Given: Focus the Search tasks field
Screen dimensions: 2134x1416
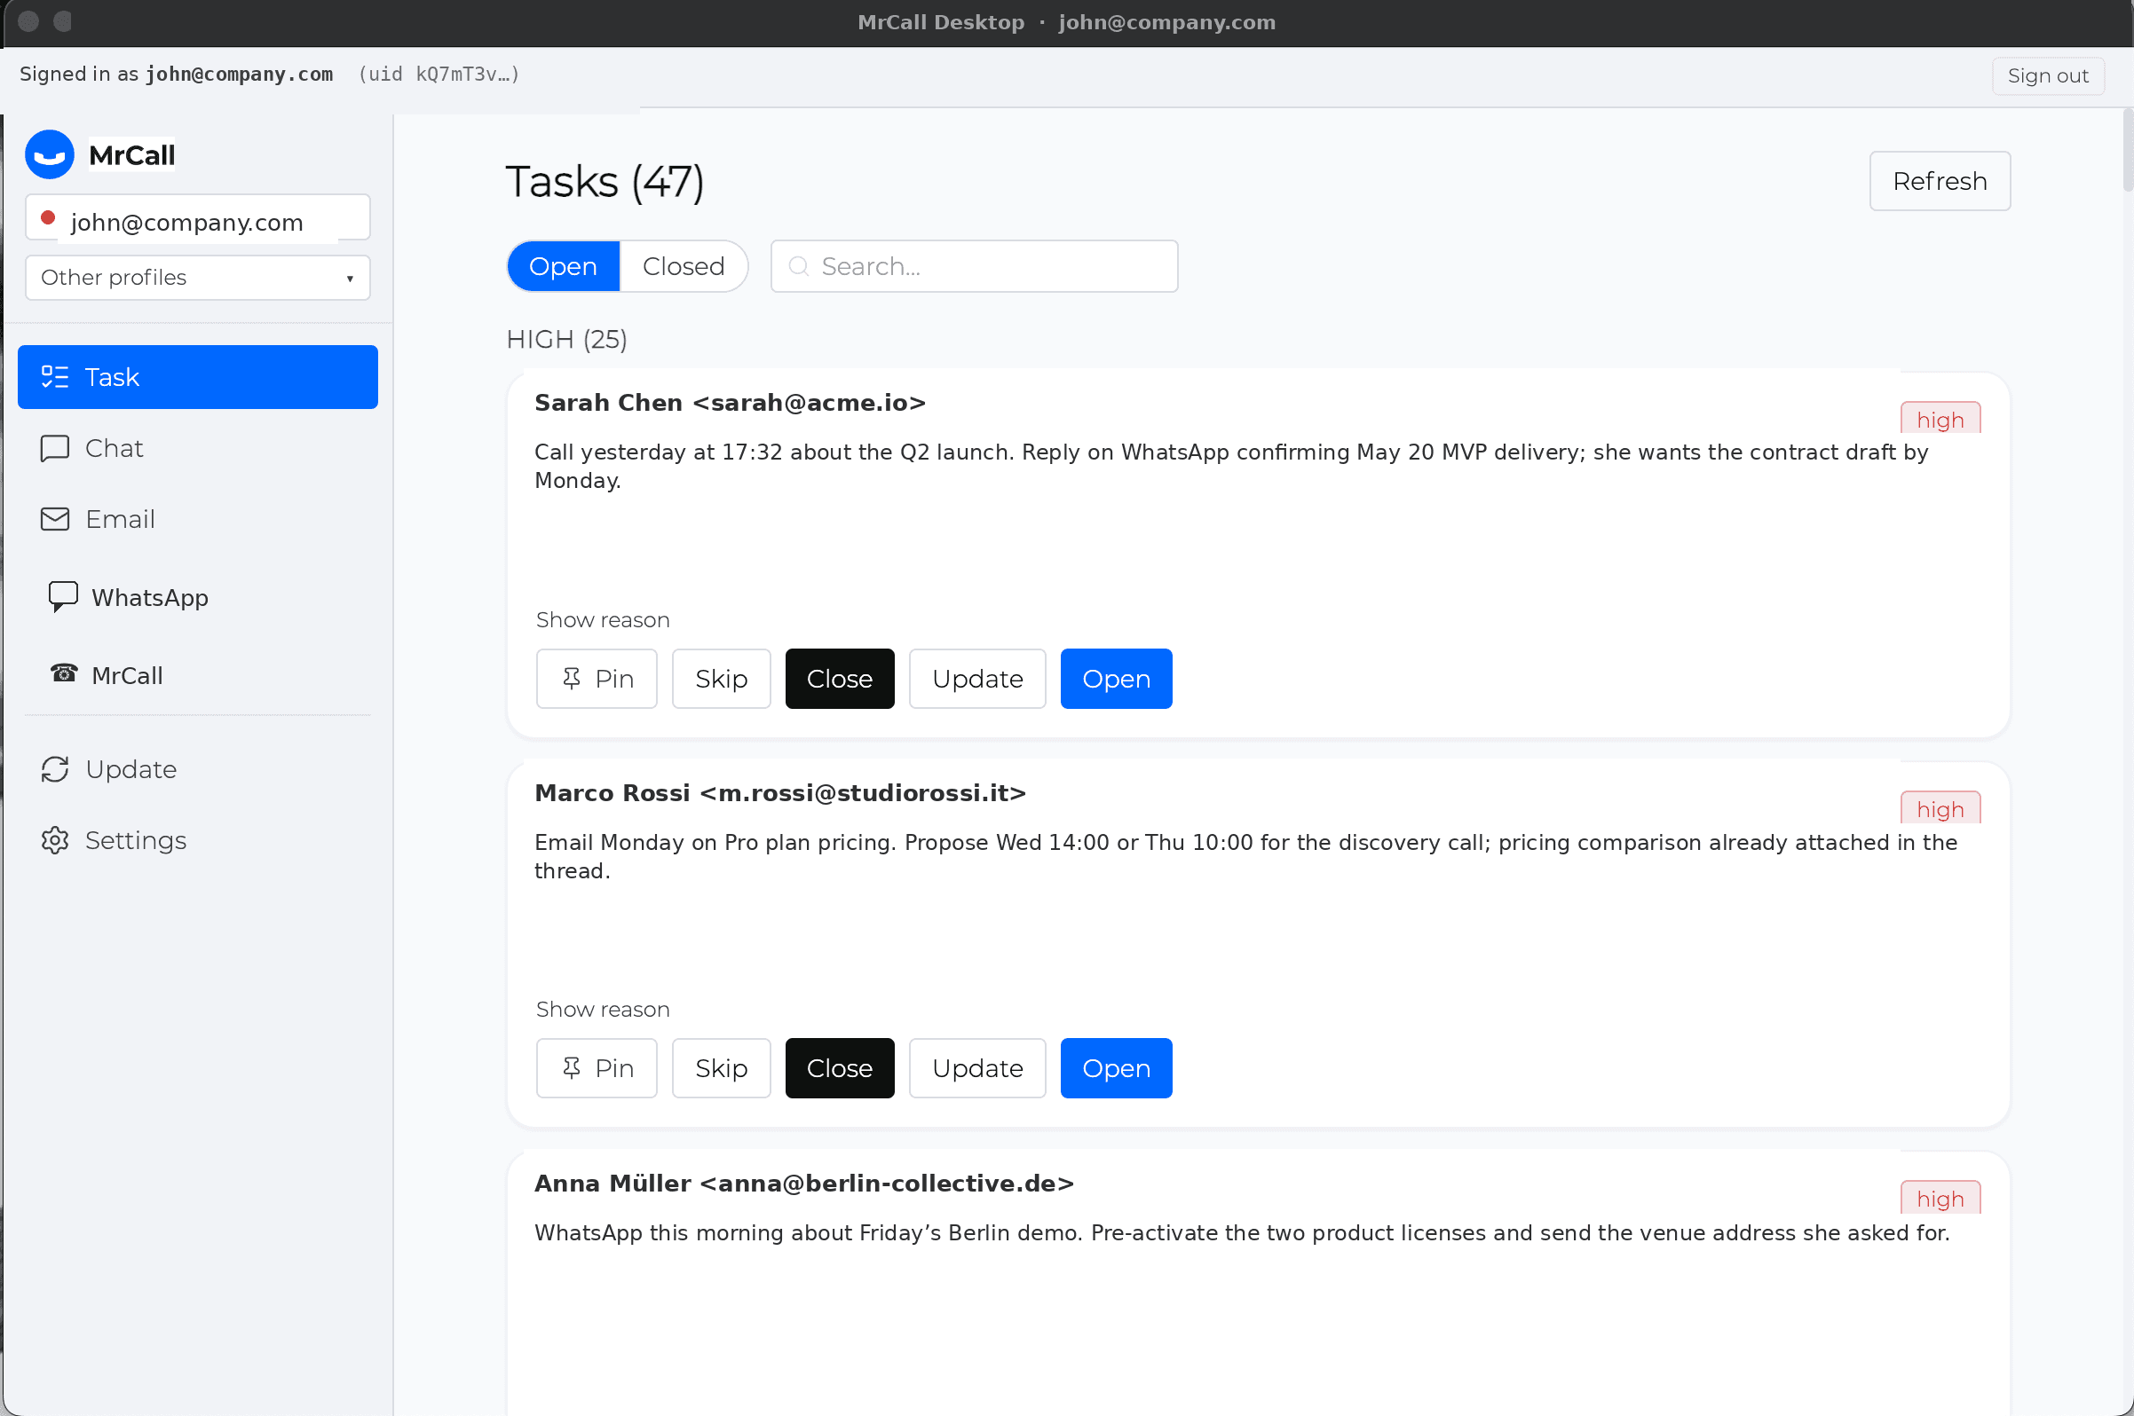Looking at the screenshot, I should coord(974,266).
